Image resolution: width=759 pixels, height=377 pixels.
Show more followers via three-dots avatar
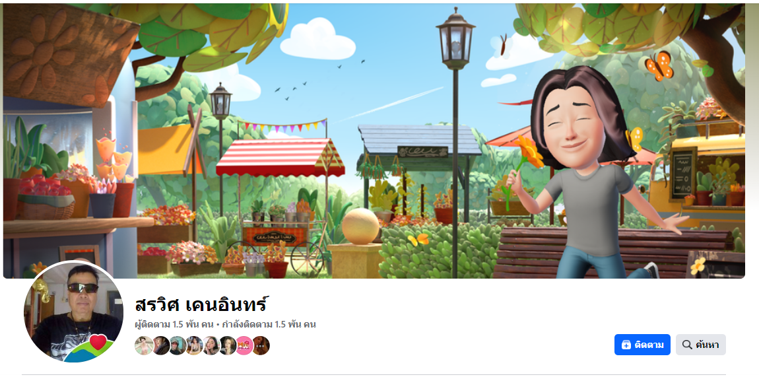coord(261,345)
